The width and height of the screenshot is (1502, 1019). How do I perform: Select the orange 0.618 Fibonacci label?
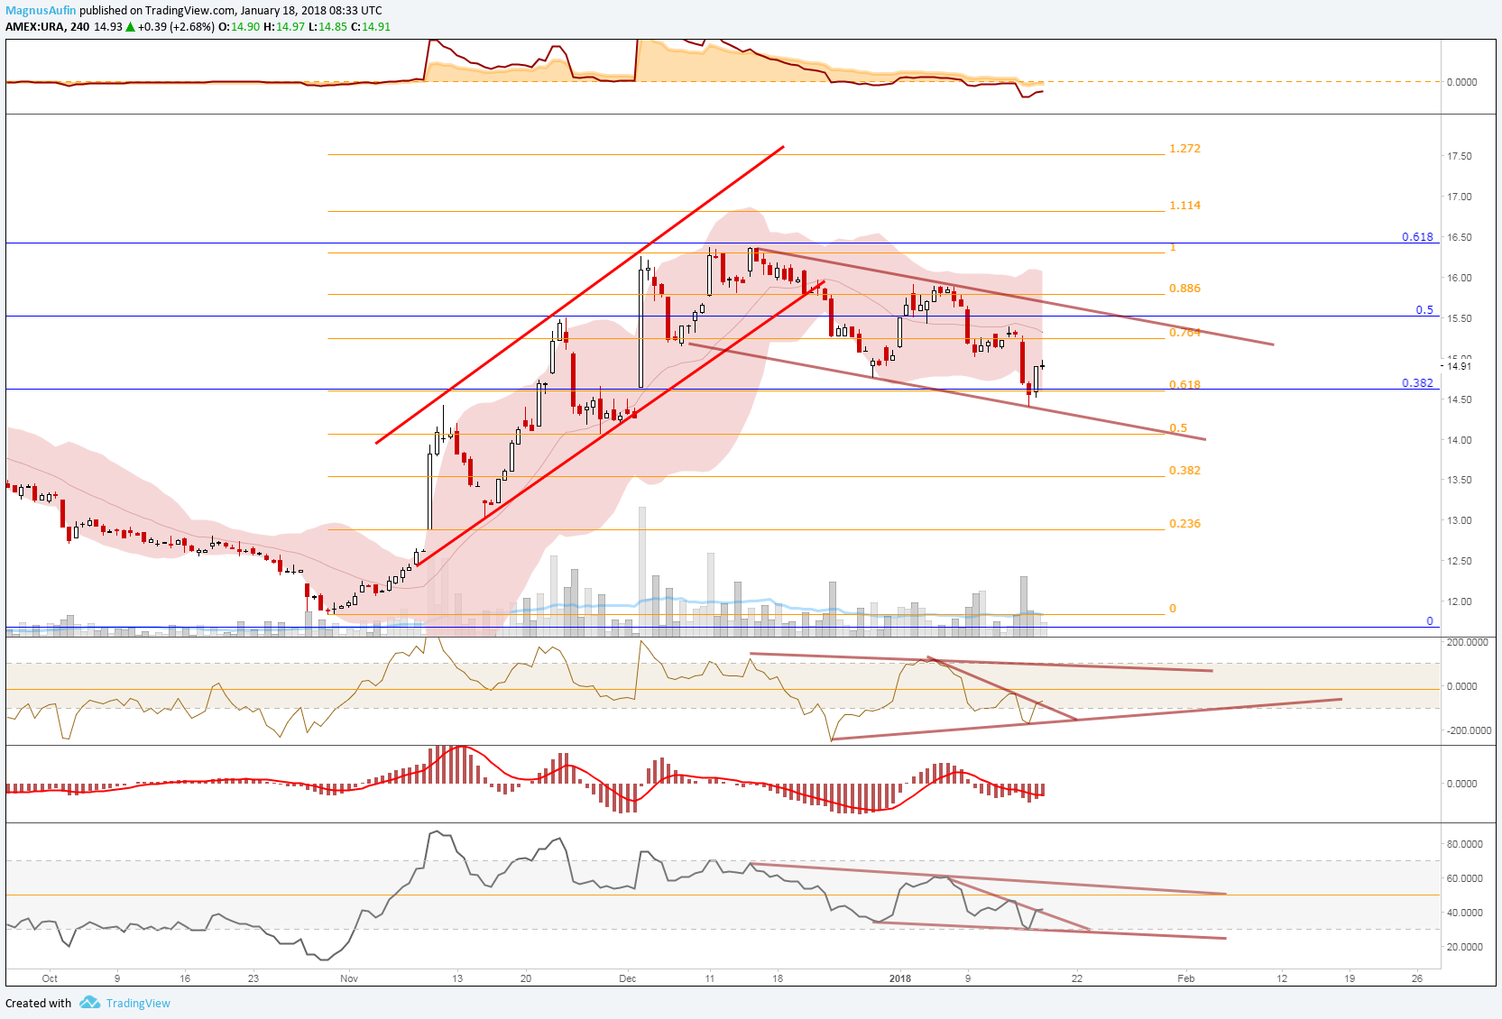1184,385
